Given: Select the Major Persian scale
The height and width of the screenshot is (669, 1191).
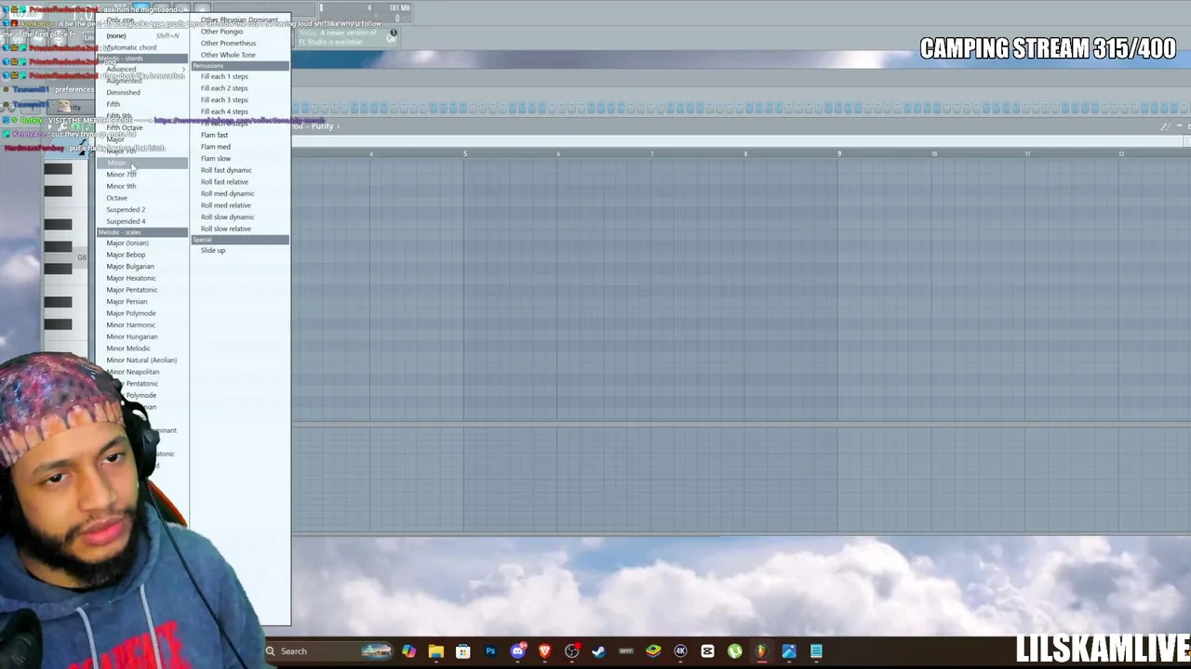Looking at the screenshot, I should (x=142, y=301).
